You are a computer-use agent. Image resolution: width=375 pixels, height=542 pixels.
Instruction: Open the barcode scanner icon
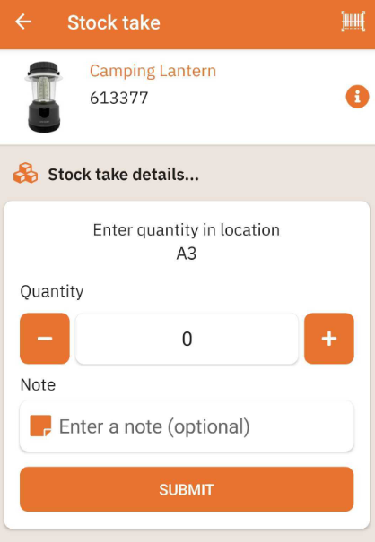(x=353, y=22)
